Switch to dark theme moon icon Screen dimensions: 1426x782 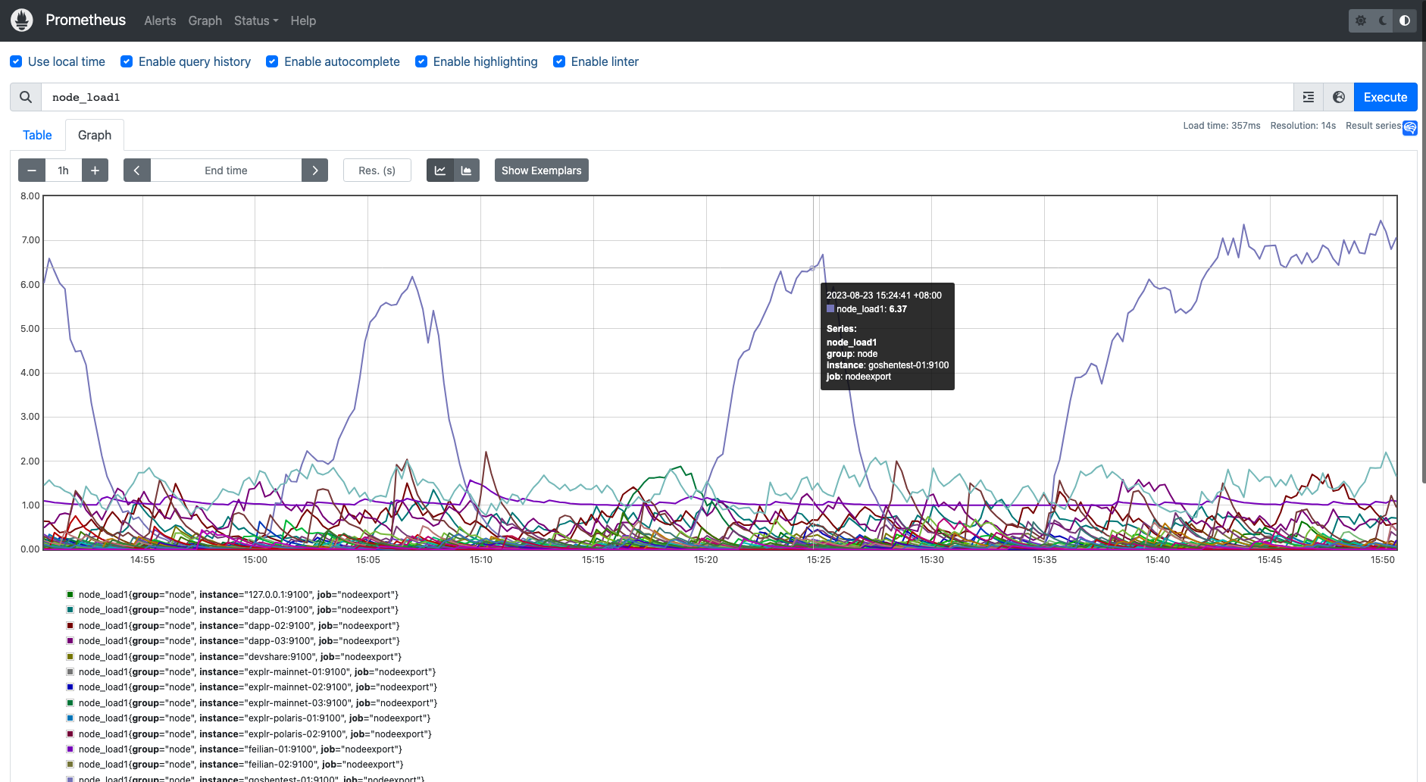tap(1383, 20)
